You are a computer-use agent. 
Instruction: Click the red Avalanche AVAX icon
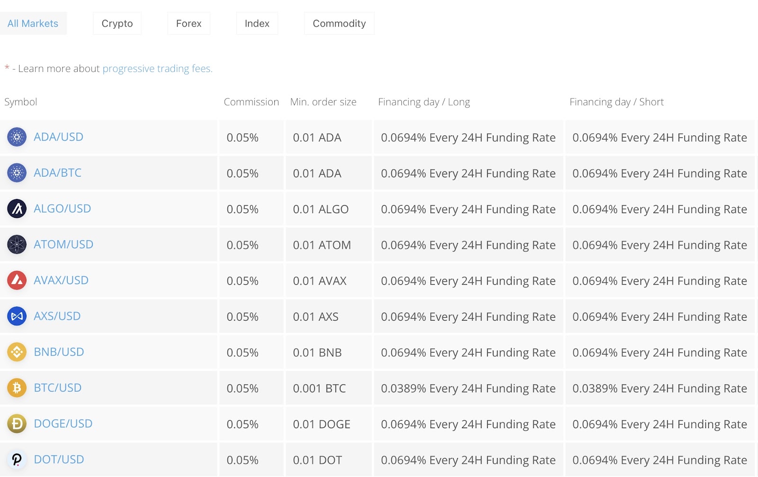point(17,280)
